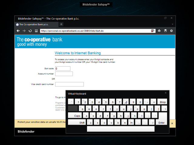Click the 4 key on the virtual keyboard
Viewport: 194px width, 145px height.
(x=98, y=101)
